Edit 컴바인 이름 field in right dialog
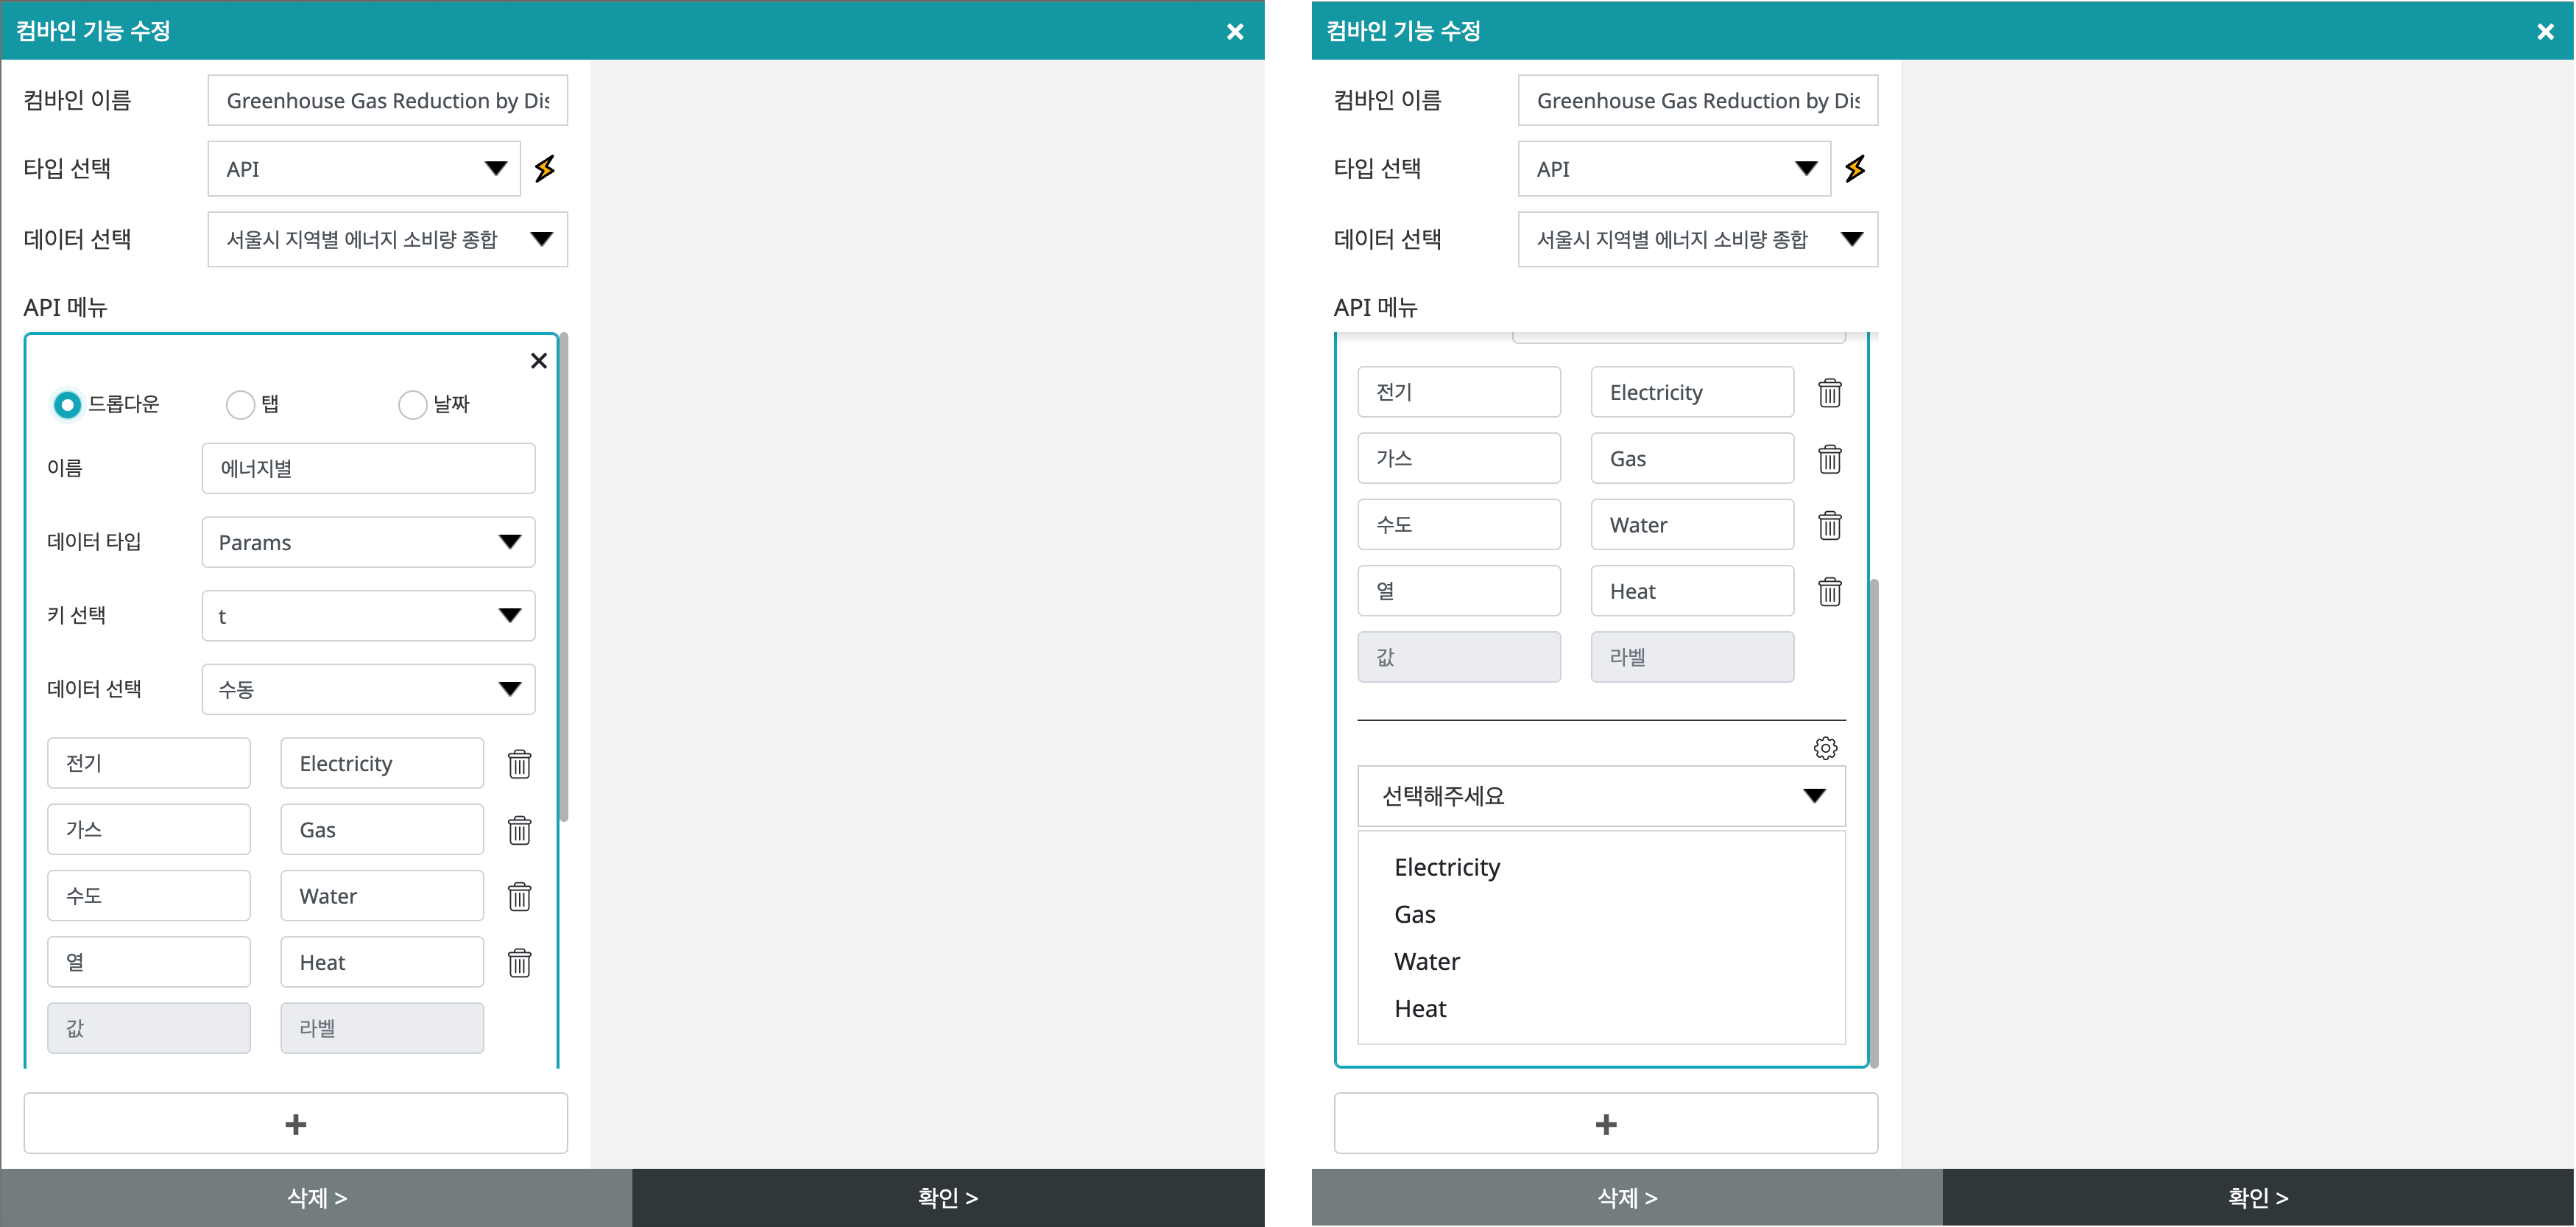 pyautogui.click(x=1698, y=100)
